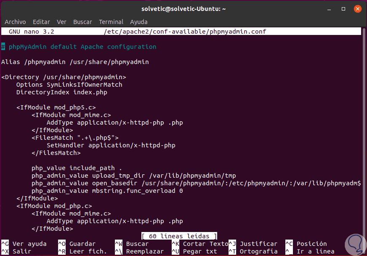This screenshot has height=256, width=367.
Task: Click the GNU nano 3.2 header text
Action: point(32,32)
